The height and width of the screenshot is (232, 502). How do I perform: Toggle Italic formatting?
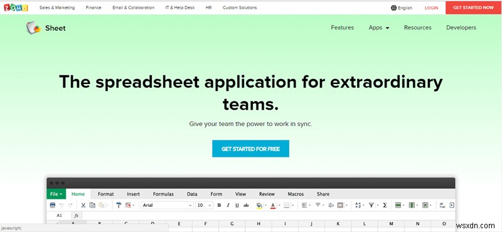(x=228, y=205)
